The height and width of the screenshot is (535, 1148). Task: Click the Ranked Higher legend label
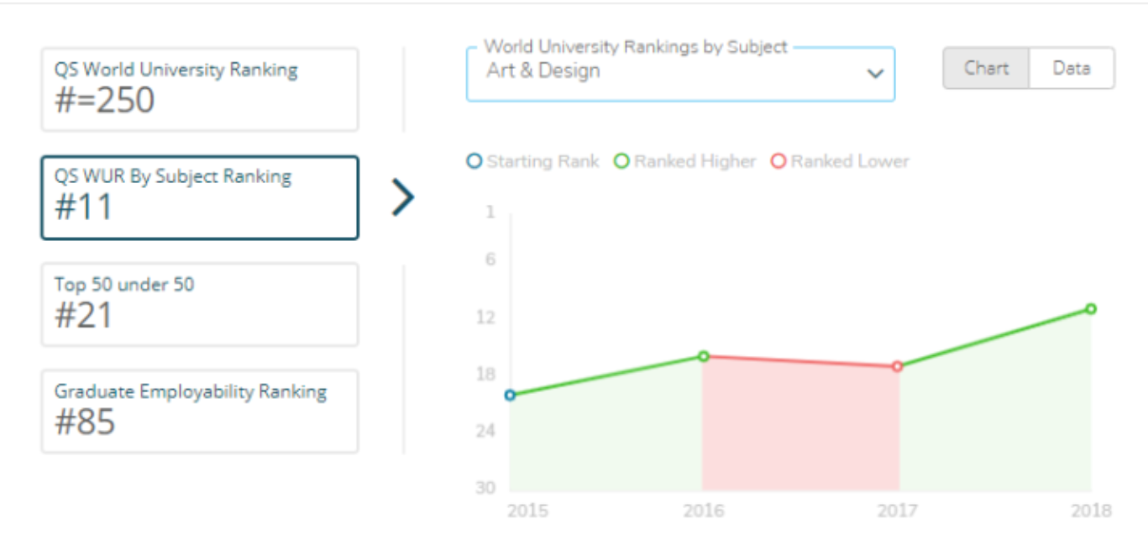695,161
